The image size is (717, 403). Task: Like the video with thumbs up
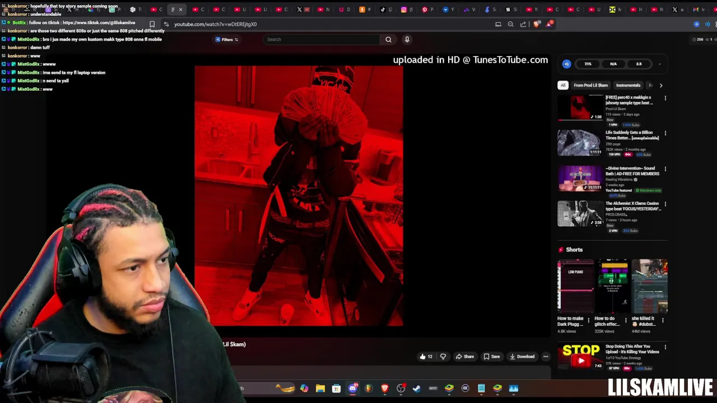[x=426, y=357]
